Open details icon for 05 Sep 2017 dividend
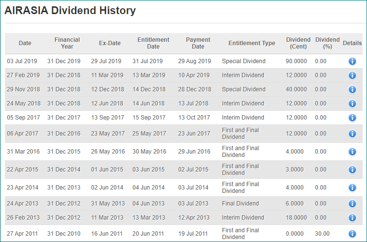 pos(352,118)
